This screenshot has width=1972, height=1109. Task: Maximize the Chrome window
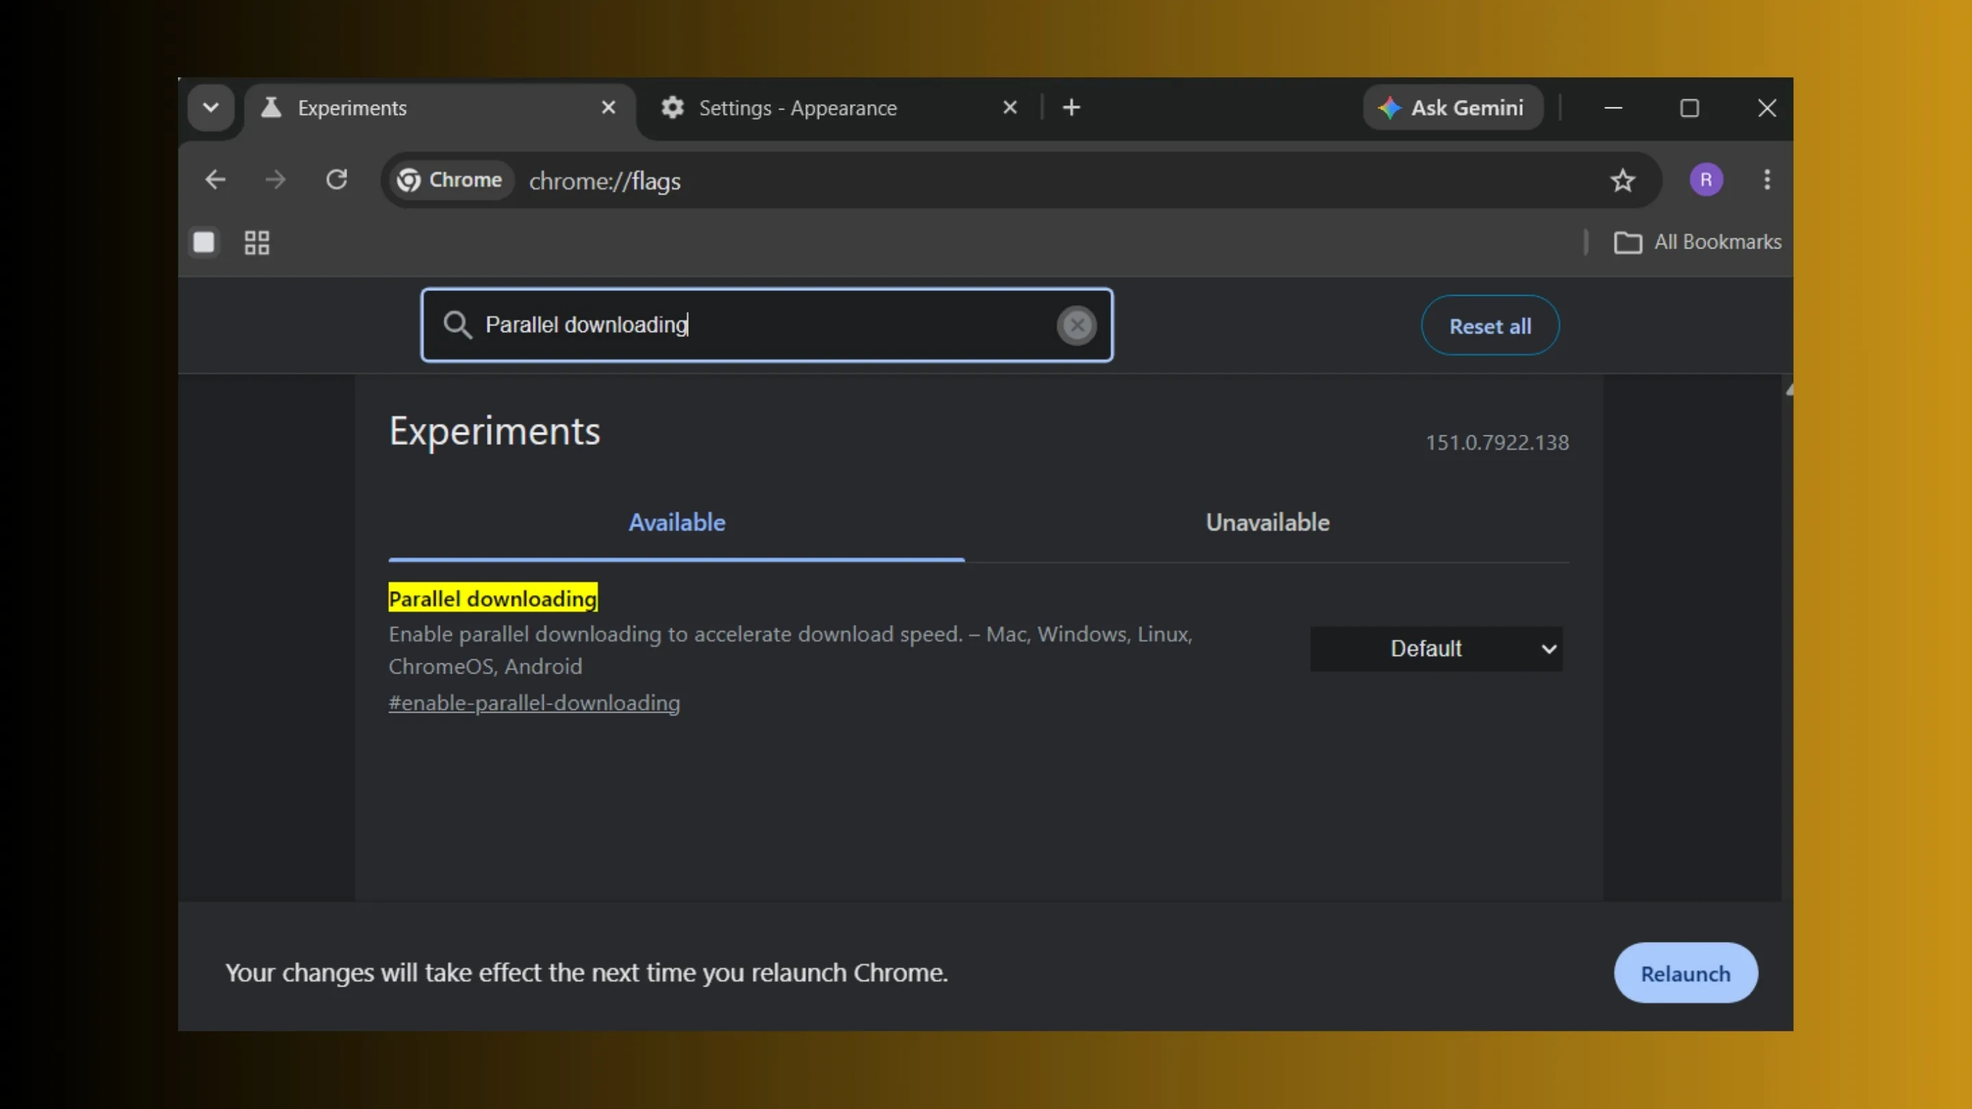click(1689, 108)
